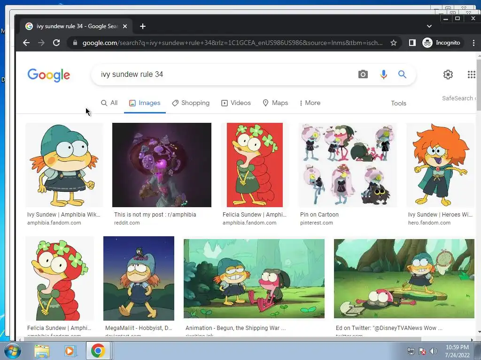
Task: Open Windows Media Player from taskbar
Action: coord(70,351)
